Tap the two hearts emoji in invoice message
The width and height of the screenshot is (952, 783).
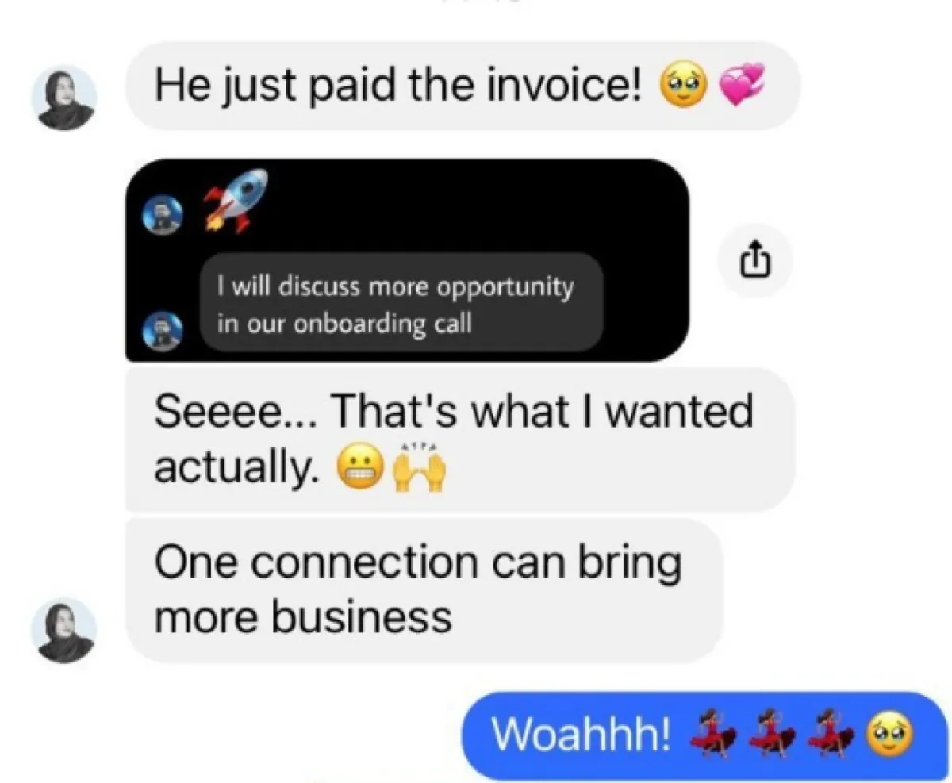(744, 86)
